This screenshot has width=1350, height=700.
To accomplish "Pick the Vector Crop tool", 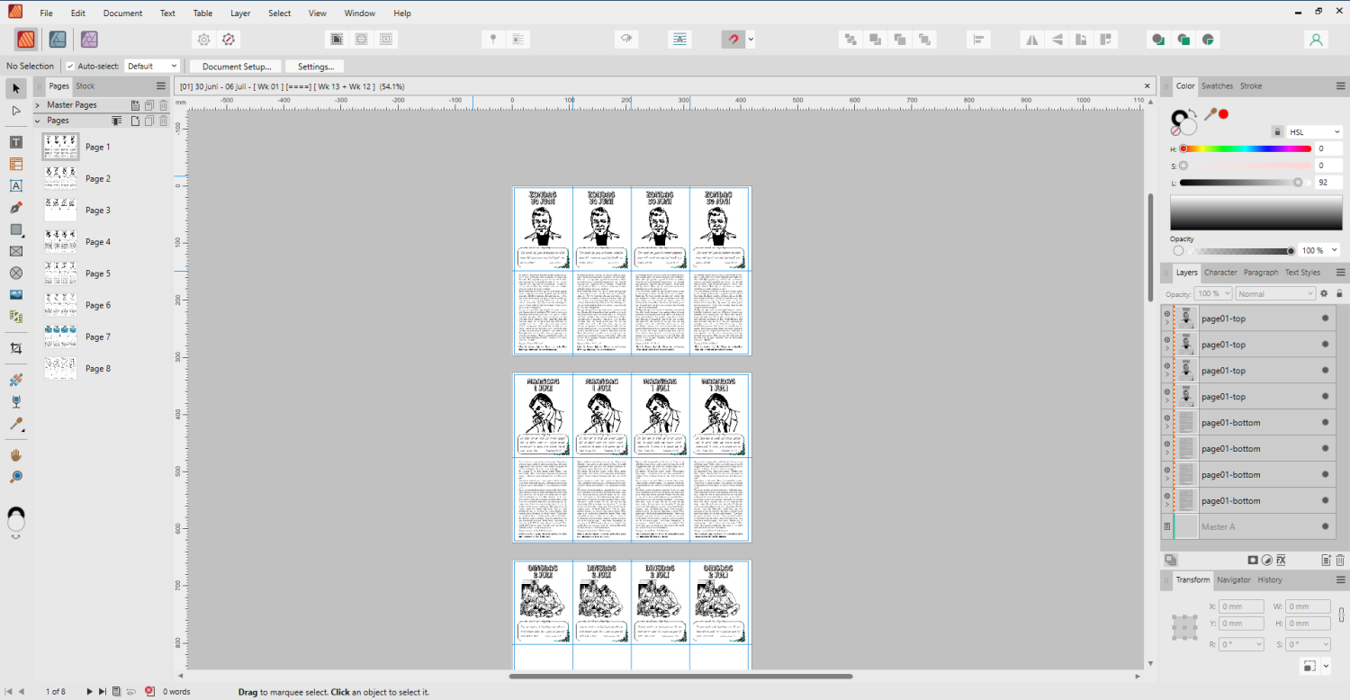I will (x=15, y=348).
